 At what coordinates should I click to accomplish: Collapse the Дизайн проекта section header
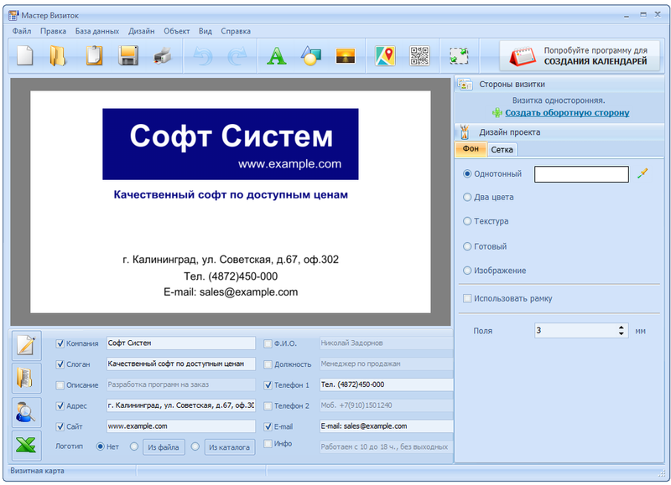[509, 132]
